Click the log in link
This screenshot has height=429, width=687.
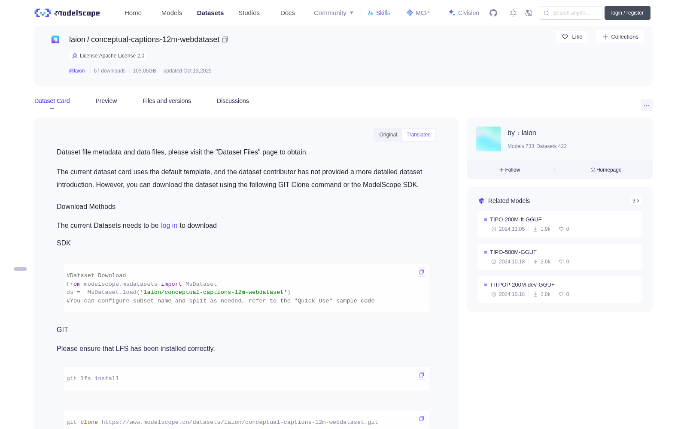169,226
